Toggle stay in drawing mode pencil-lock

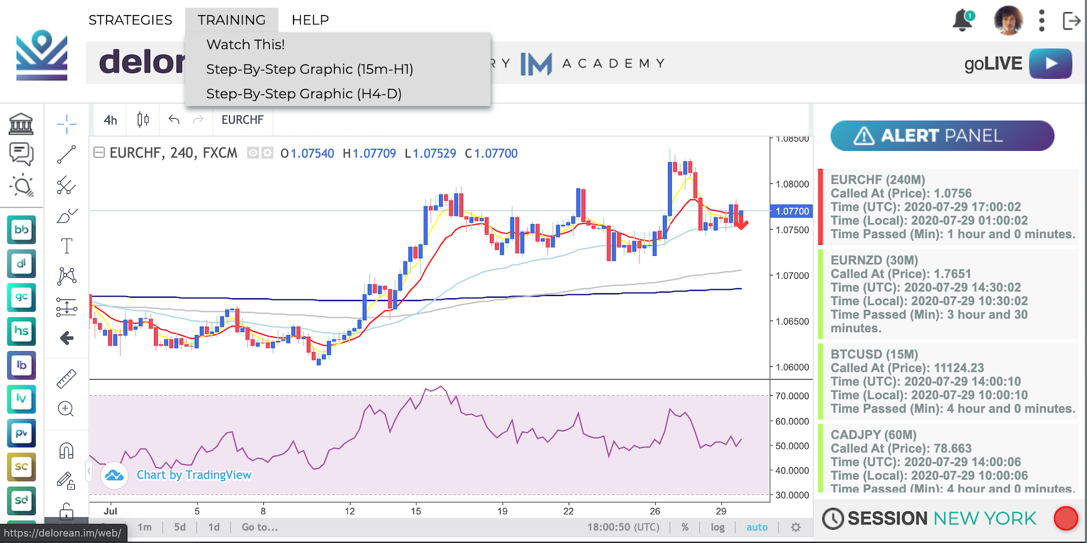(x=66, y=481)
